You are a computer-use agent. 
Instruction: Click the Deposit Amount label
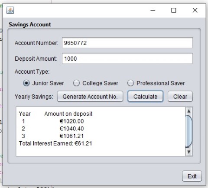point(36,59)
